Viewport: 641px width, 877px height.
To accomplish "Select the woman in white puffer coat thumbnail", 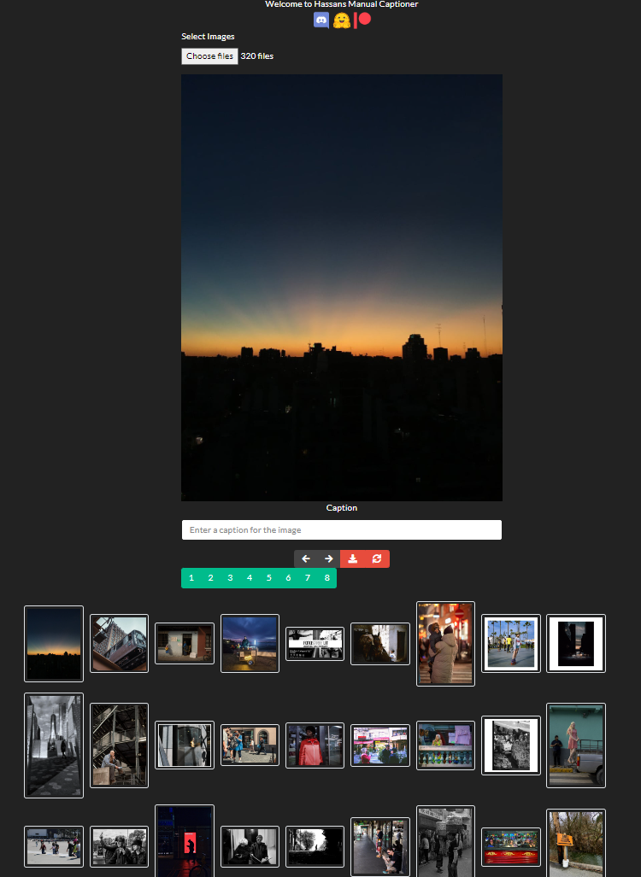I will [x=445, y=644].
